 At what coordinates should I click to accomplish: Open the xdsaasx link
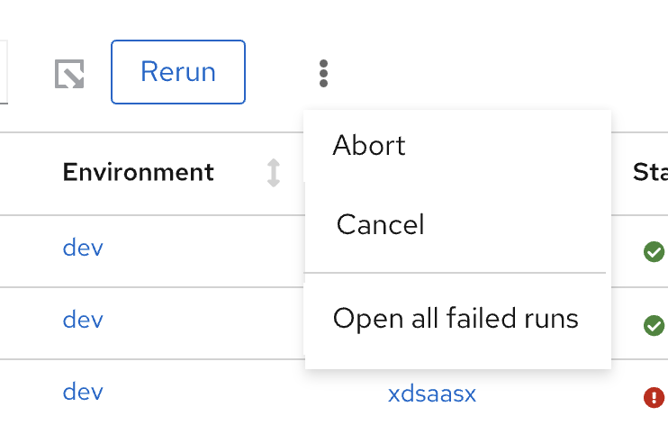coord(431,393)
